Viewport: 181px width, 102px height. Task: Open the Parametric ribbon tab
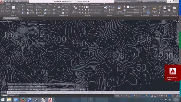29,4
